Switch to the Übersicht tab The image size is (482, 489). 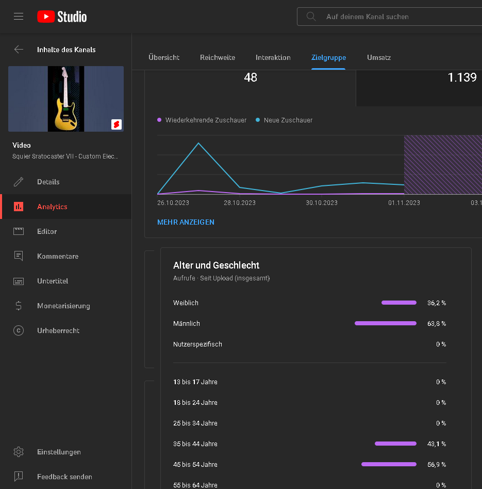tap(164, 57)
